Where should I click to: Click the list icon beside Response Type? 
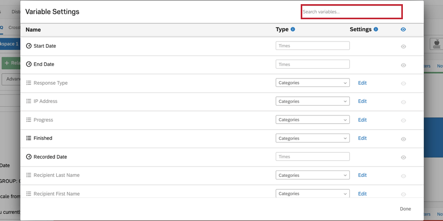pyautogui.click(x=29, y=83)
